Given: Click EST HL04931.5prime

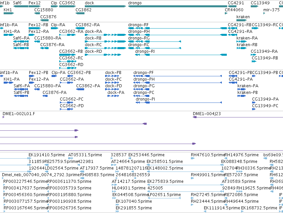Looking at the screenshot, I should click(129, 188).
